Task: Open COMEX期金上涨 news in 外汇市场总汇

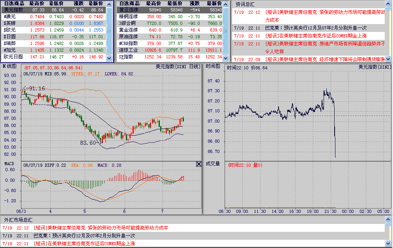Action: pyautogui.click(x=193, y=244)
